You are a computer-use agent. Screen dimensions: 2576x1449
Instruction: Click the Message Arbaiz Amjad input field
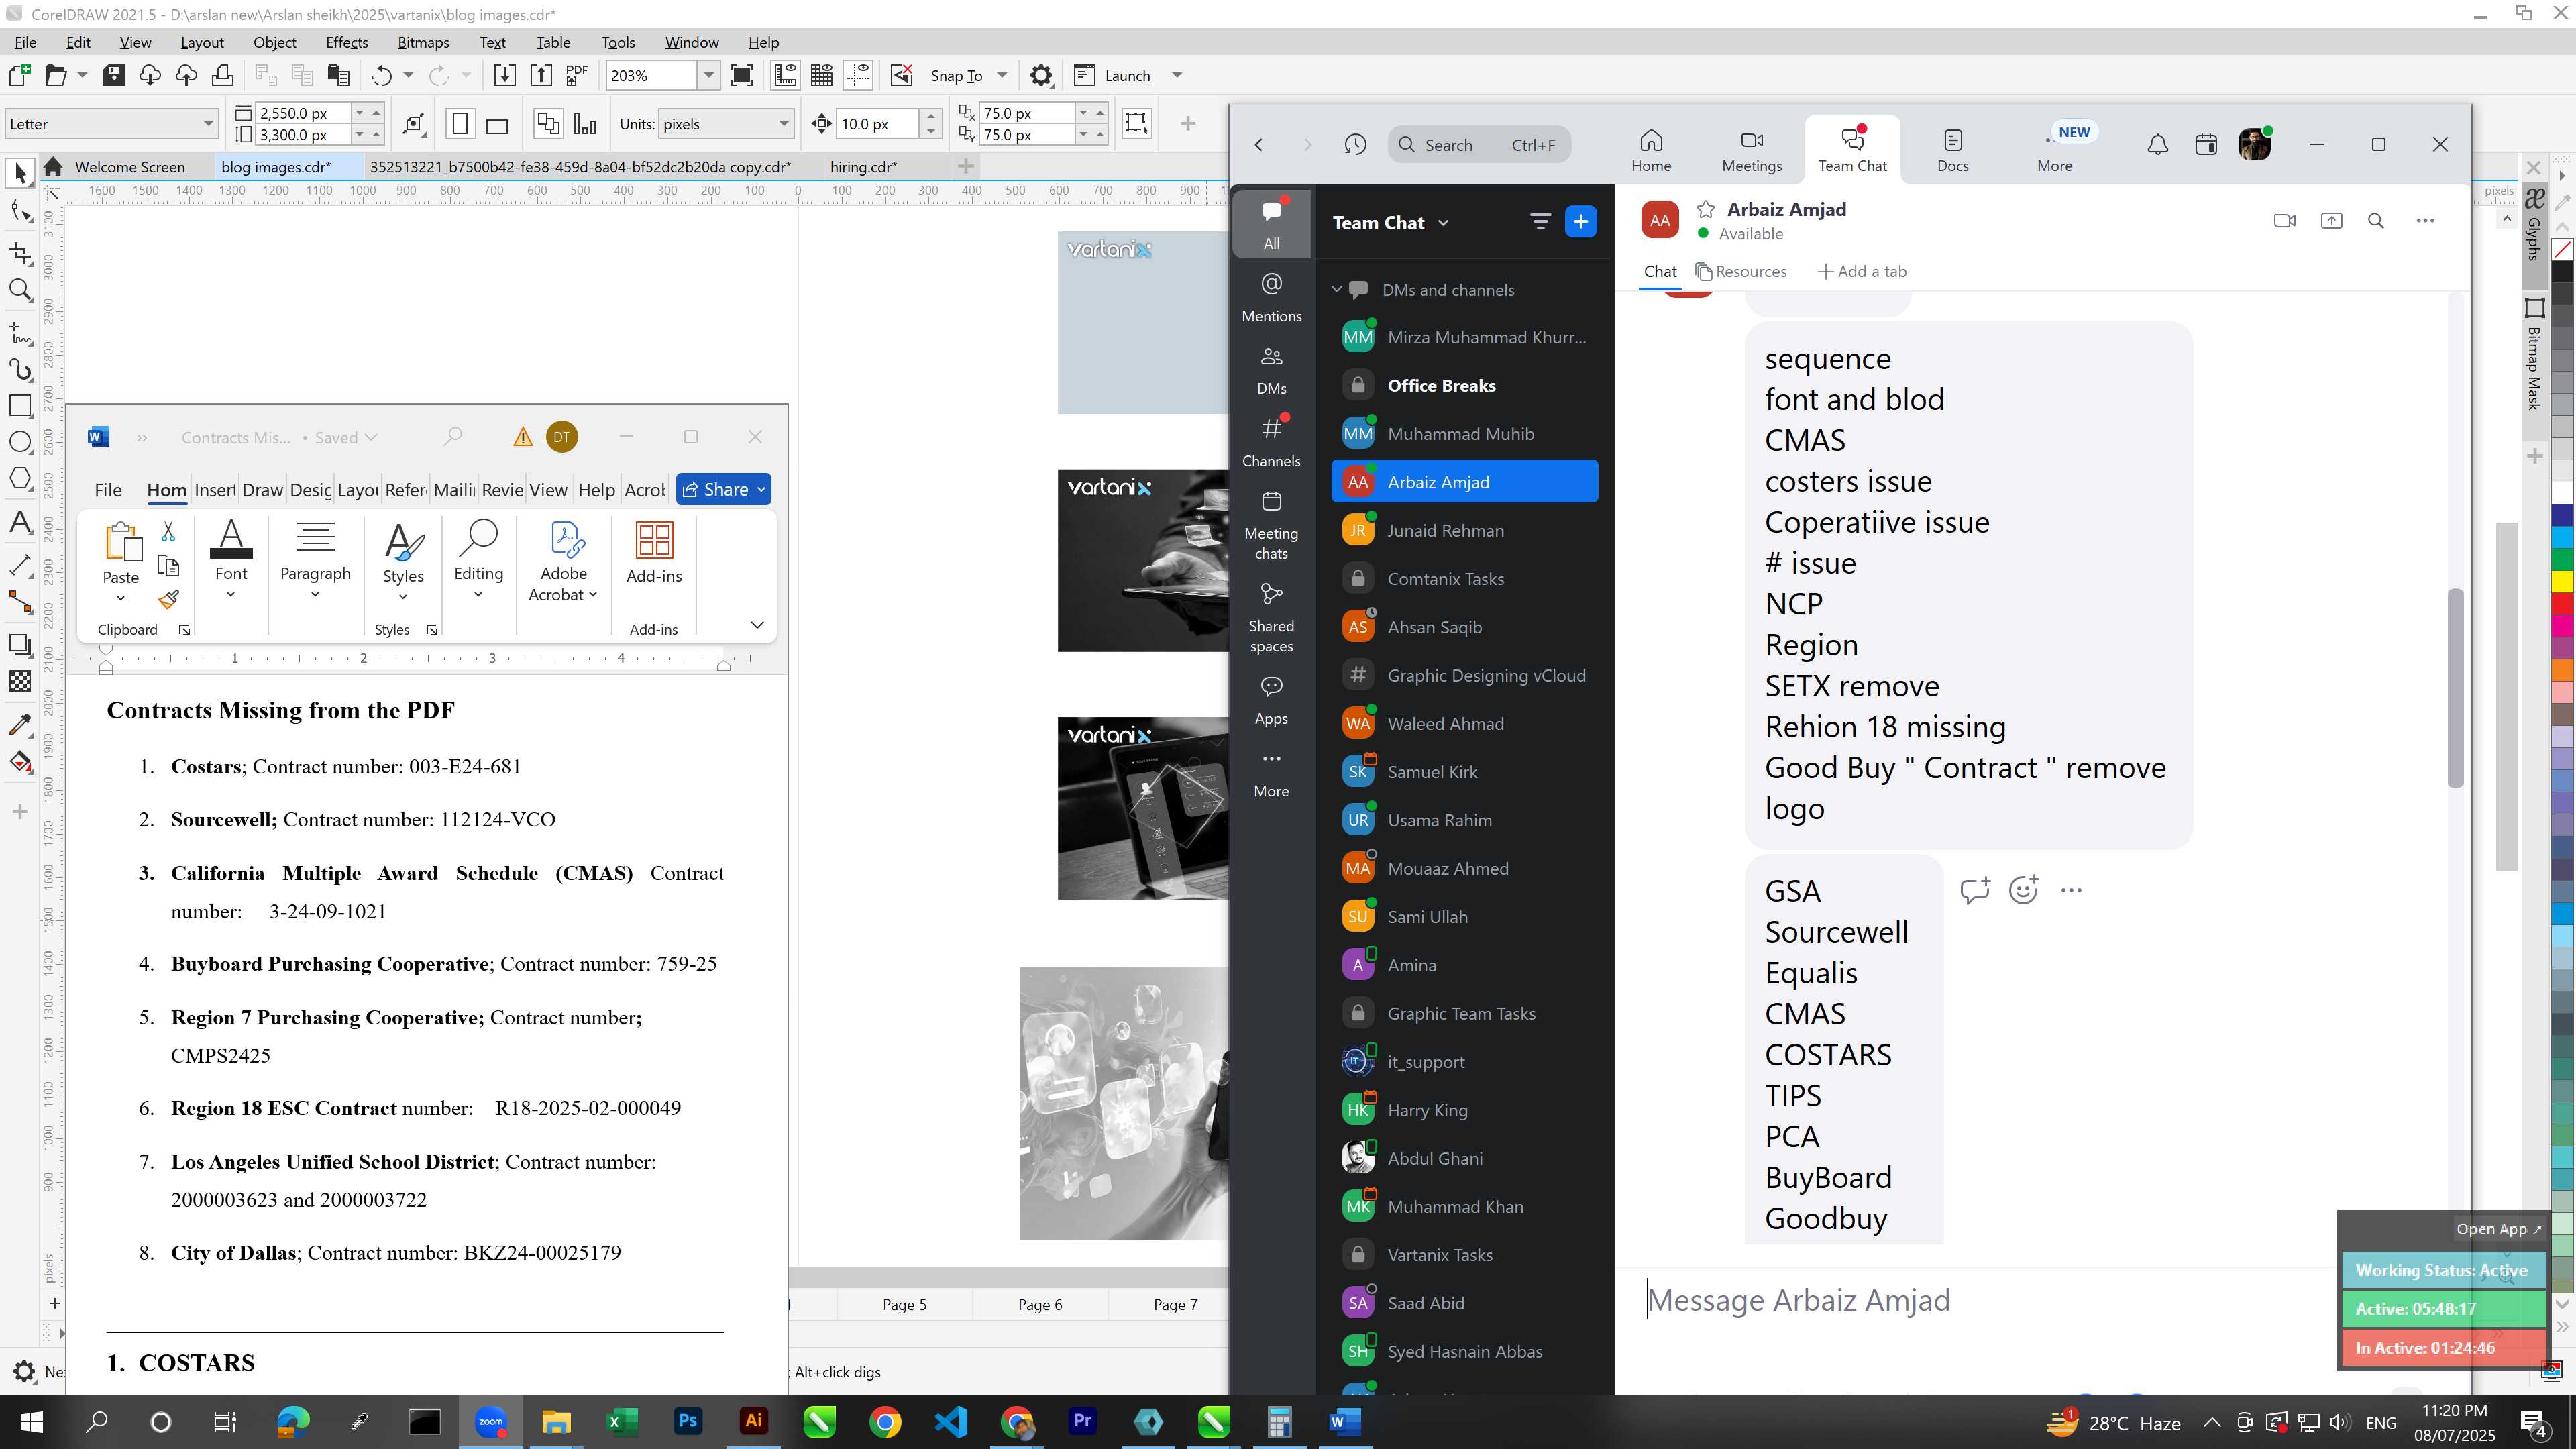(1985, 1300)
